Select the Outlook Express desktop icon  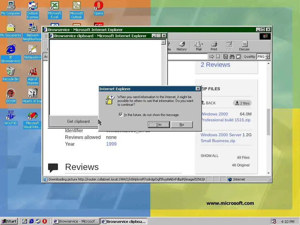coord(33,10)
